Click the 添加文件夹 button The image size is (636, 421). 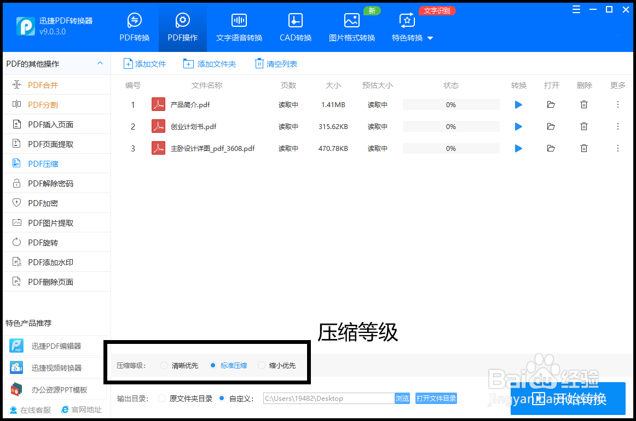209,63
